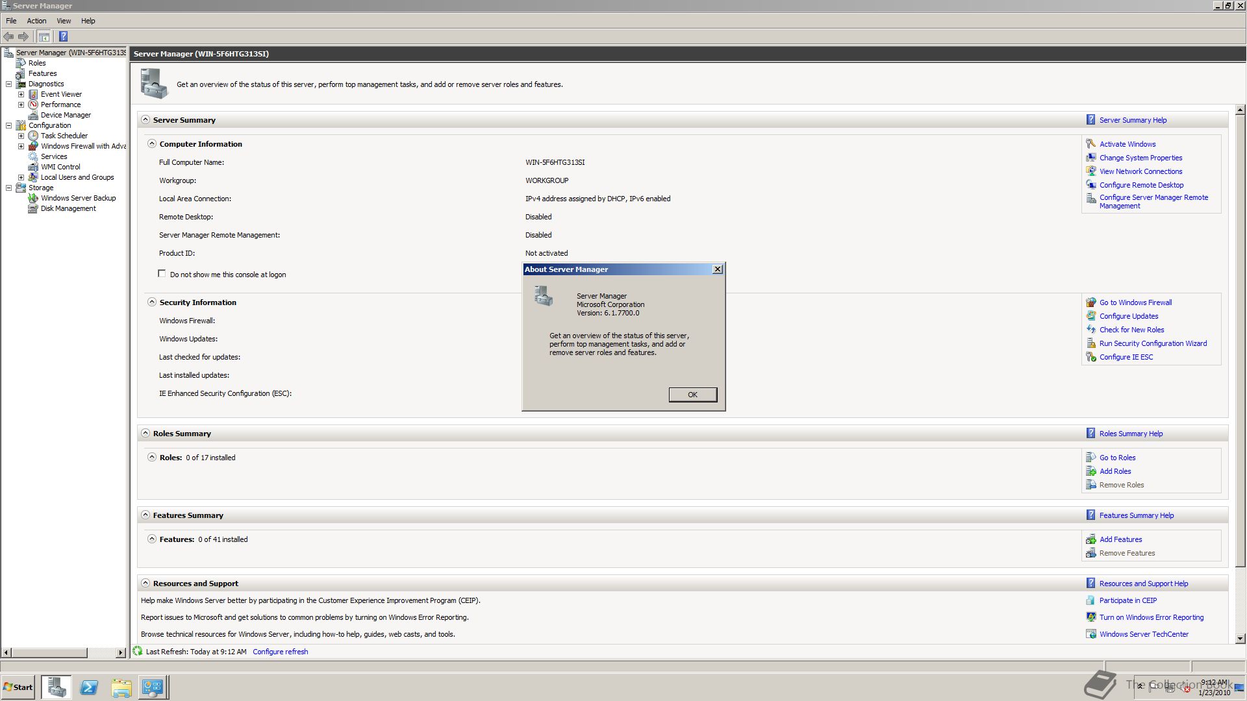
Task: Click the Windows Server TechCenter icon
Action: point(1091,633)
